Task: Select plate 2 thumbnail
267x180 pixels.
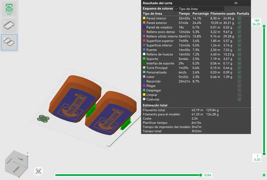Action: 9,42
